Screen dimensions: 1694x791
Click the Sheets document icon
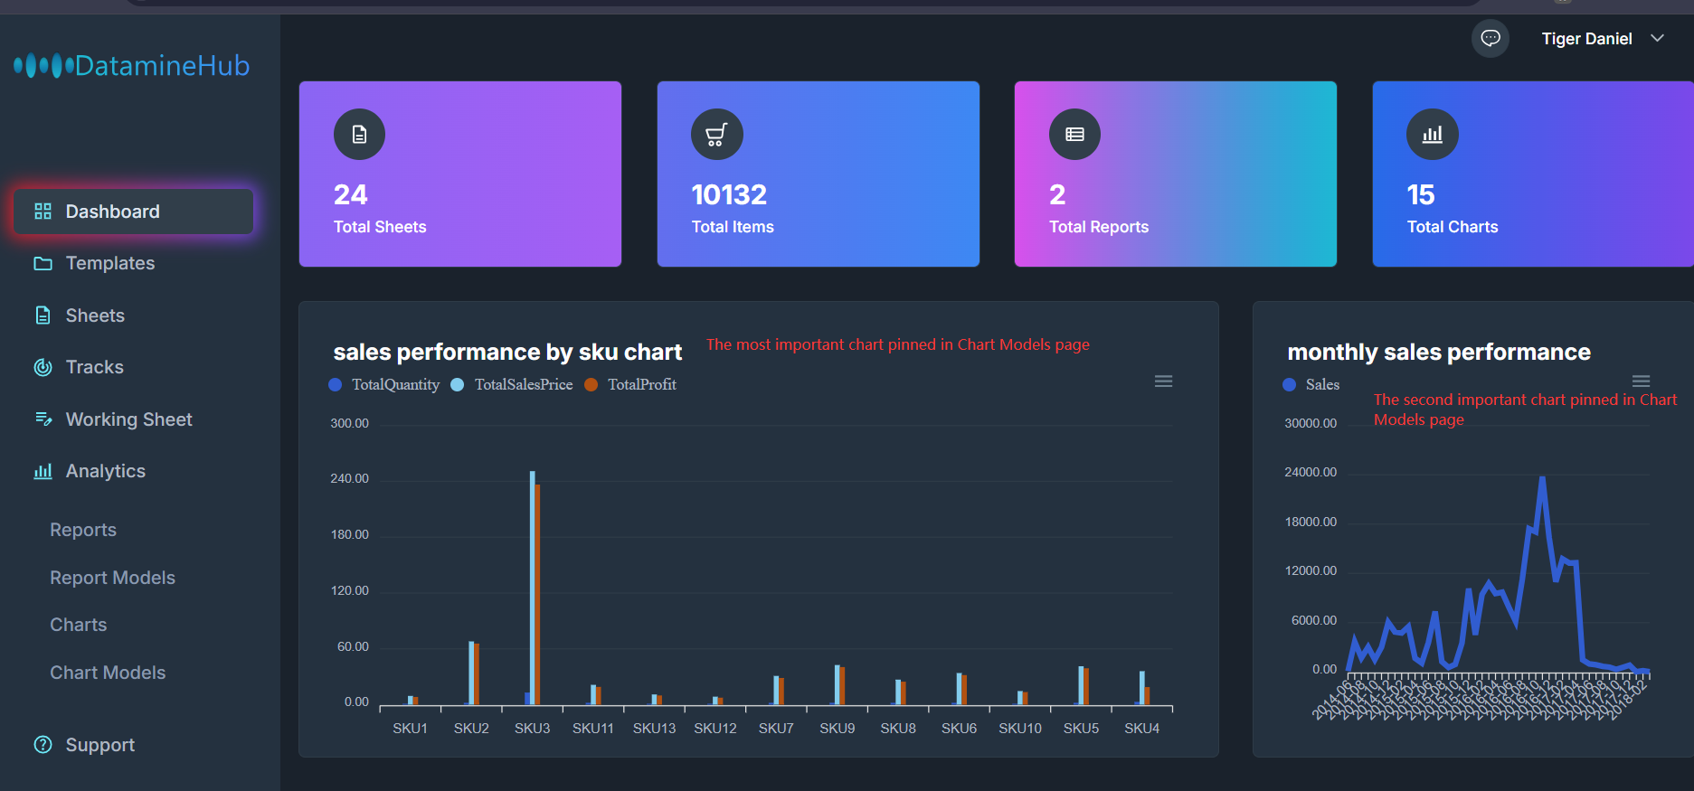[43, 315]
